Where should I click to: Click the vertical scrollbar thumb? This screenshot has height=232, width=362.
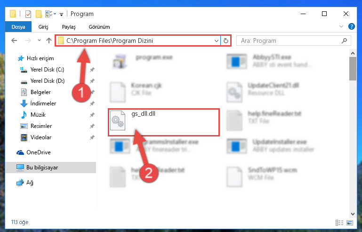click(x=353, y=69)
